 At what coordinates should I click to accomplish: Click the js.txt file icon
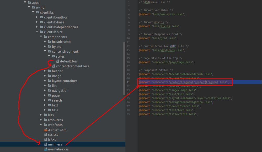tap(45, 139)
